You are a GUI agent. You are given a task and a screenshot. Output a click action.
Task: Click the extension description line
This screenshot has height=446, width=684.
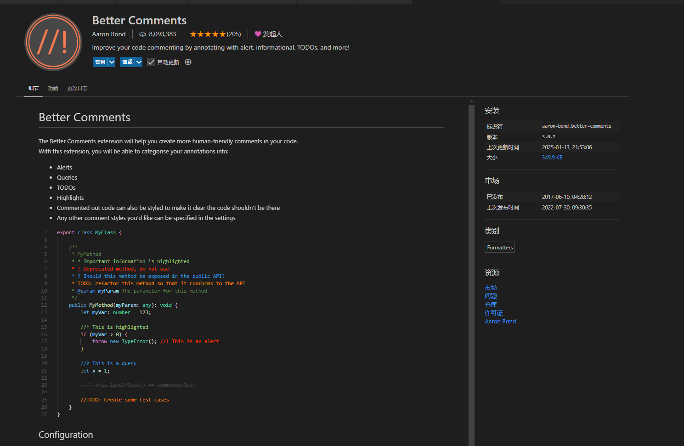(220, 47)
